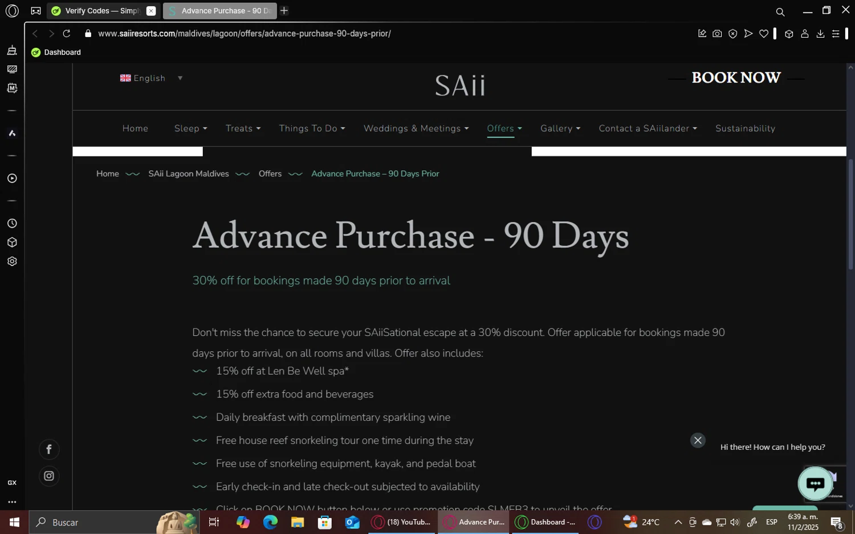This screenshot has width=855, height=534.
Task: Close the Verify Codes tab
Action: 151,11
